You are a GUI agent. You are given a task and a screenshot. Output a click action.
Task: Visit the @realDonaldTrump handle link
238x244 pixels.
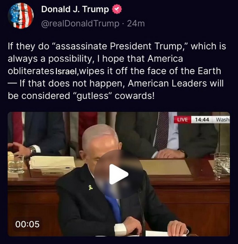tap(80, 24)
